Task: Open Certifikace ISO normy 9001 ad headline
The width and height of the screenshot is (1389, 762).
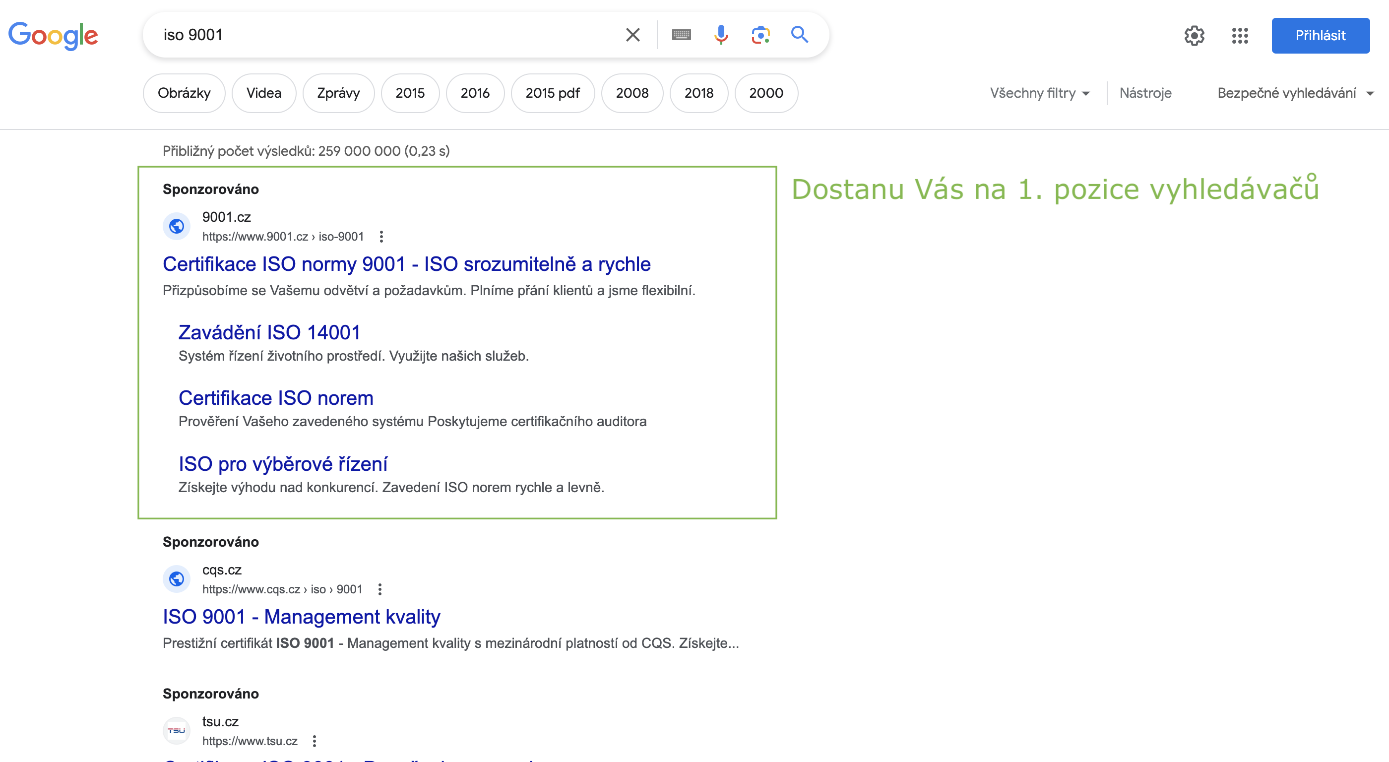Action: pyautogui.click(x=407, y=264)
